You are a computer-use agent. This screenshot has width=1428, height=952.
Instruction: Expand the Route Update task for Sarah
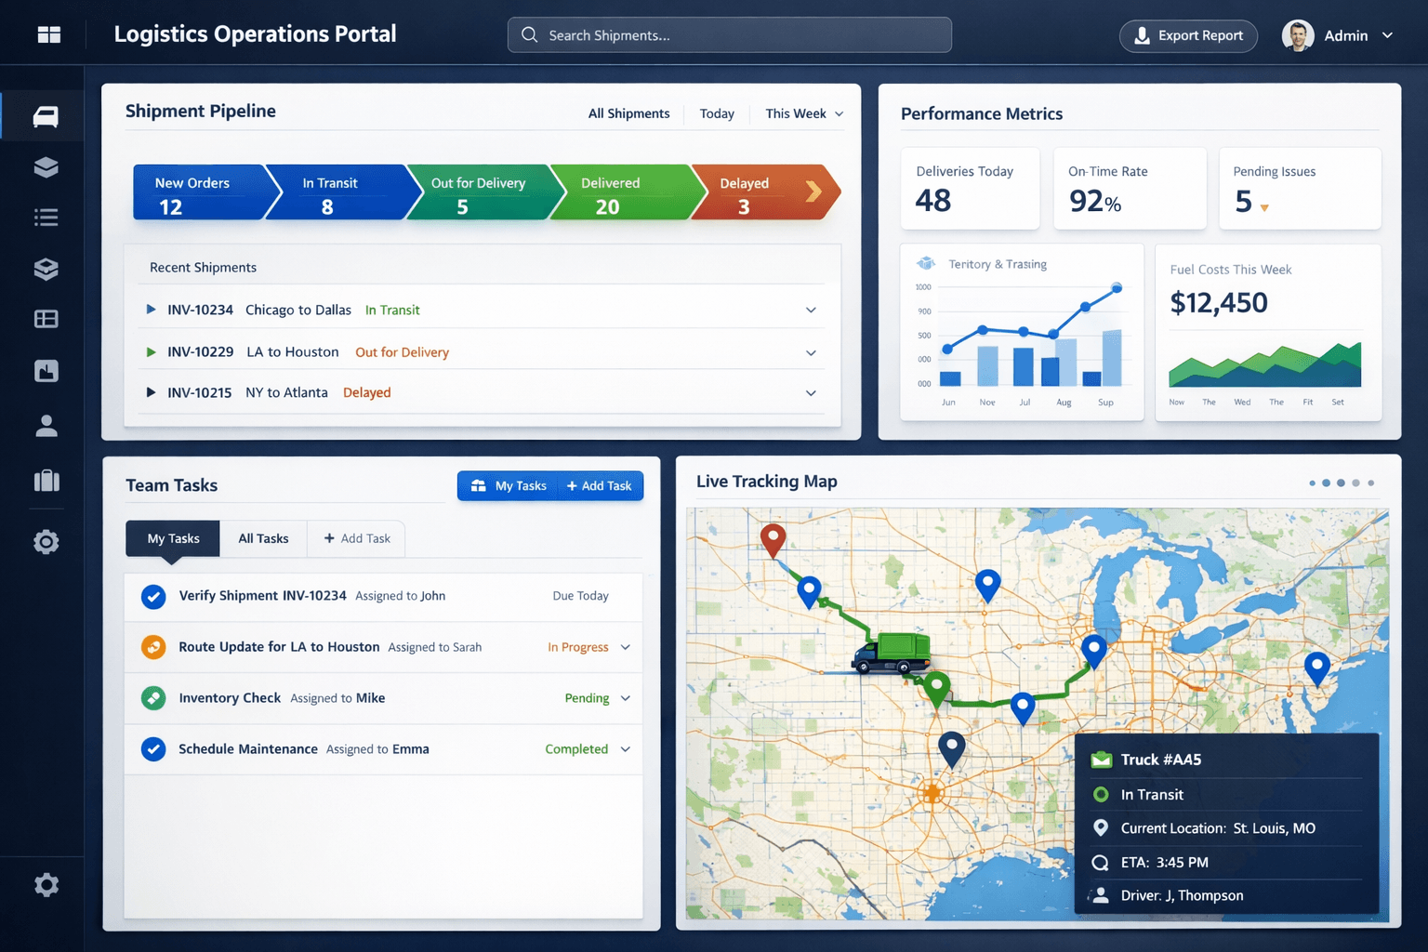626,647
